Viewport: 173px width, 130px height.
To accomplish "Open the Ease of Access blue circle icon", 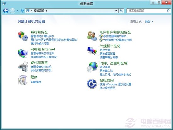I will tap(92, 84).
